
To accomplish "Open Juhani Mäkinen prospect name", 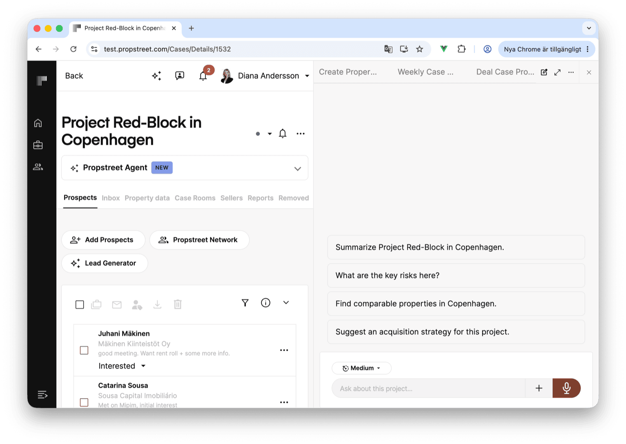I will click(x=124, y=334).
